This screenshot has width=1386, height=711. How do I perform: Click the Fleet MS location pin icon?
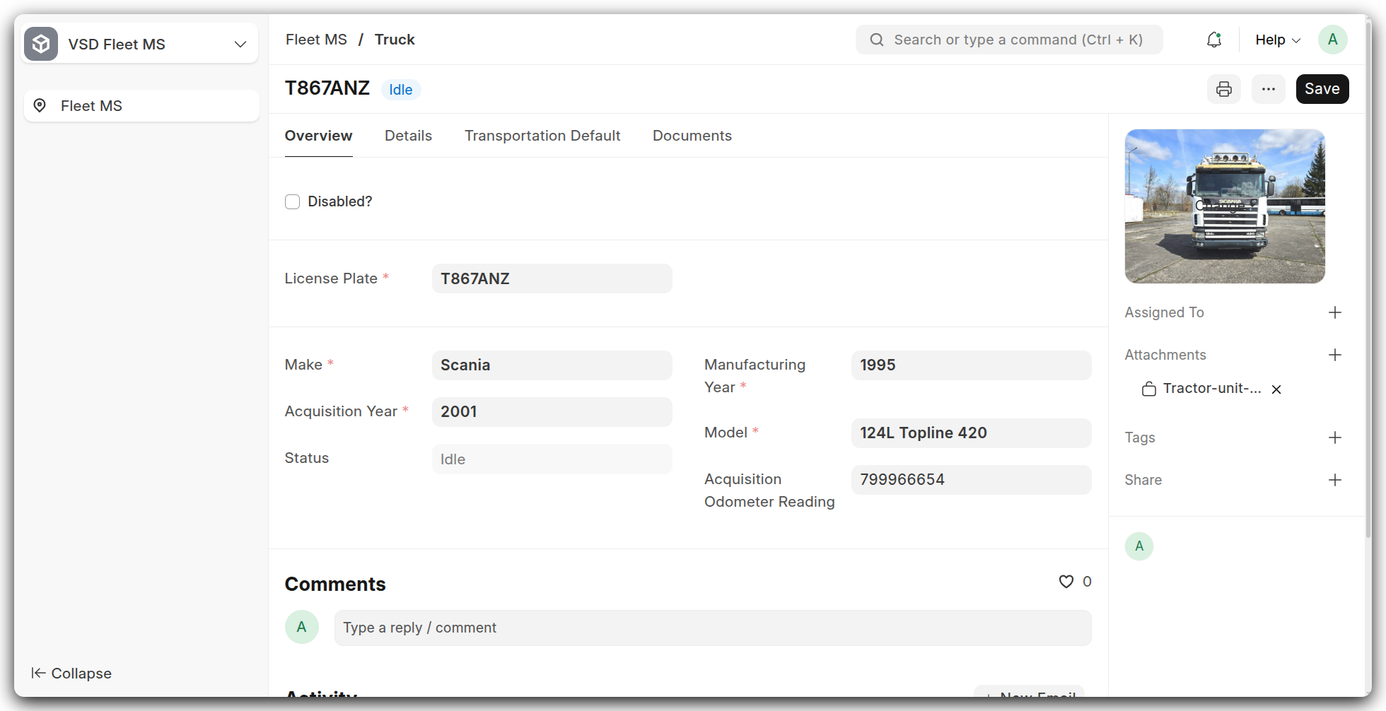click(x=40, y=105)
